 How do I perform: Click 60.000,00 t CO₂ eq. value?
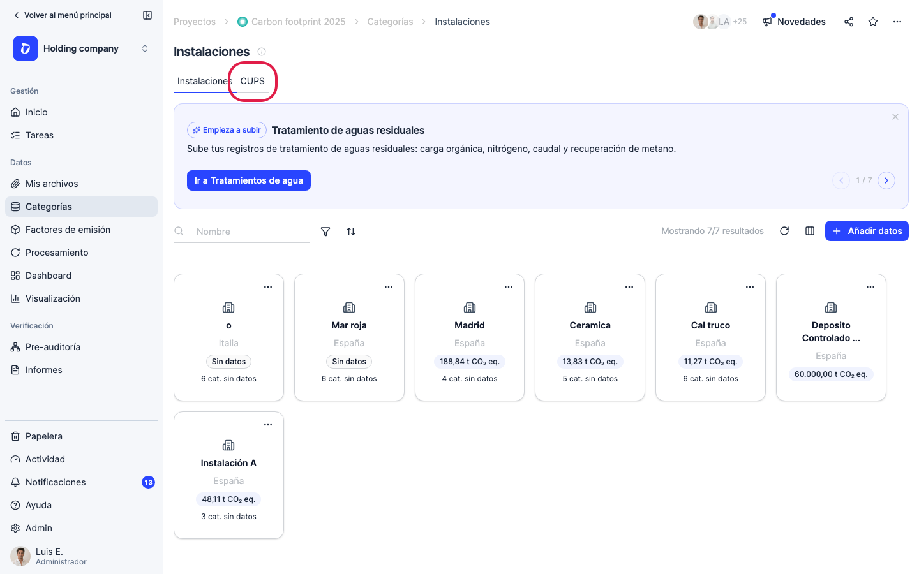pos(831,374)
